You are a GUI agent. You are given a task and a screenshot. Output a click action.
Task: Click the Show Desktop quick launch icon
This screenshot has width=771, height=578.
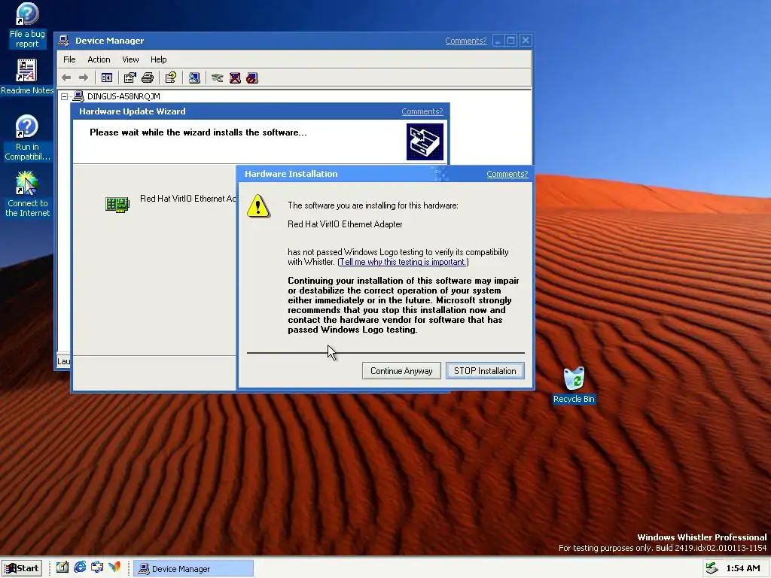[62, 567]
